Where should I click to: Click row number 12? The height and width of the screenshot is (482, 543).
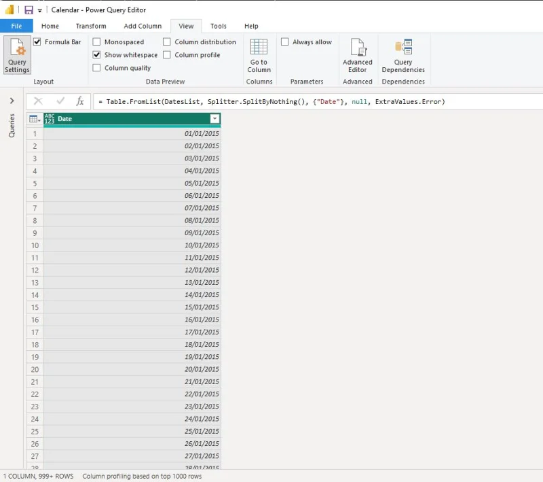coord(35,270)
